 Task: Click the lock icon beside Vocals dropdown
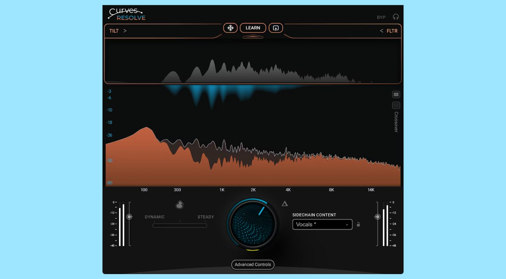(x=358, y=225)
